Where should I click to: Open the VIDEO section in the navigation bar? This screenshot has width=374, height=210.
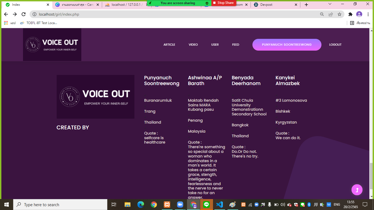coord(193,45)
